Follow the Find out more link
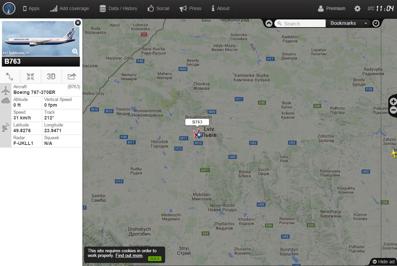The width and height of the screenshot is (397, 266). click(x=129, y=255)
